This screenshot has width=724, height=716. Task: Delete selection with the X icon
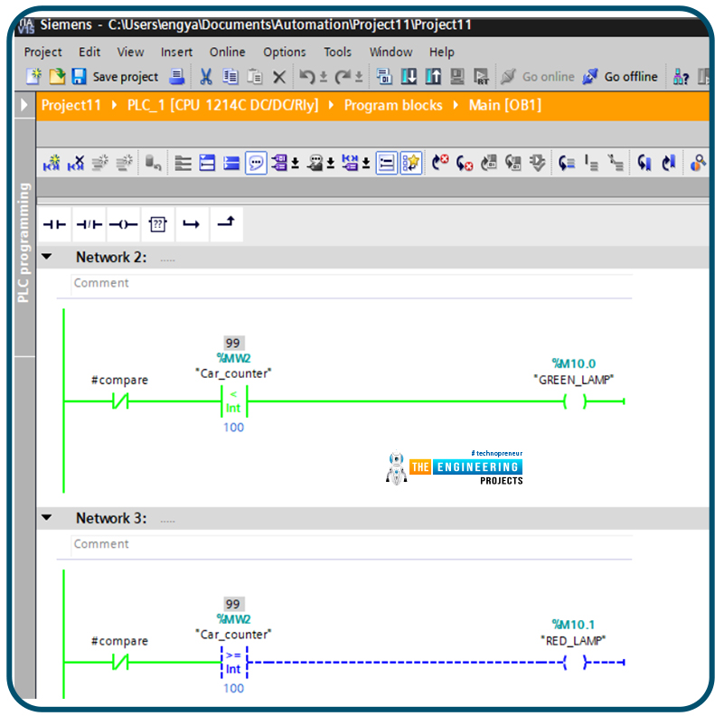(x=279, y=77)
